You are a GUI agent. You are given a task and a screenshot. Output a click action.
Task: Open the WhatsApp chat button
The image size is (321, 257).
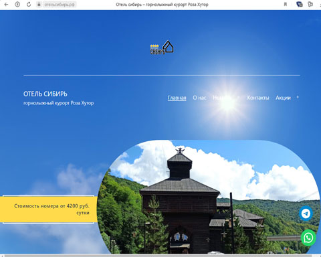(308, 238)
